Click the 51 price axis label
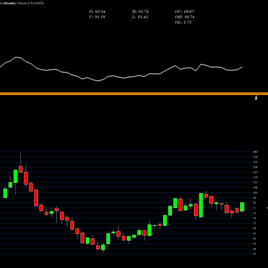Screen dimensions: 268x268 pyautogui.click(x=255, y=244)
